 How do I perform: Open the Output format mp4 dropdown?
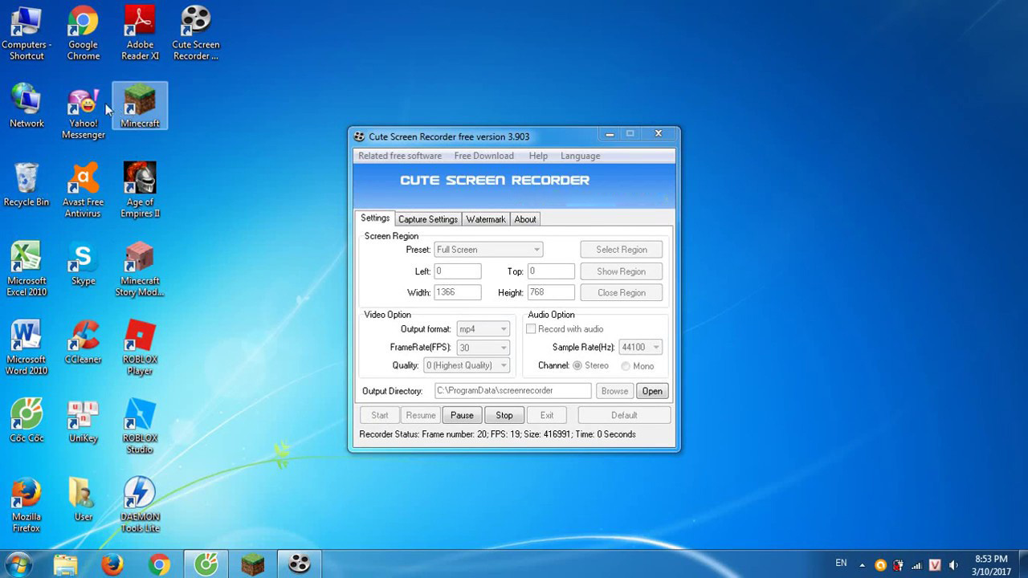coord(483,329)
